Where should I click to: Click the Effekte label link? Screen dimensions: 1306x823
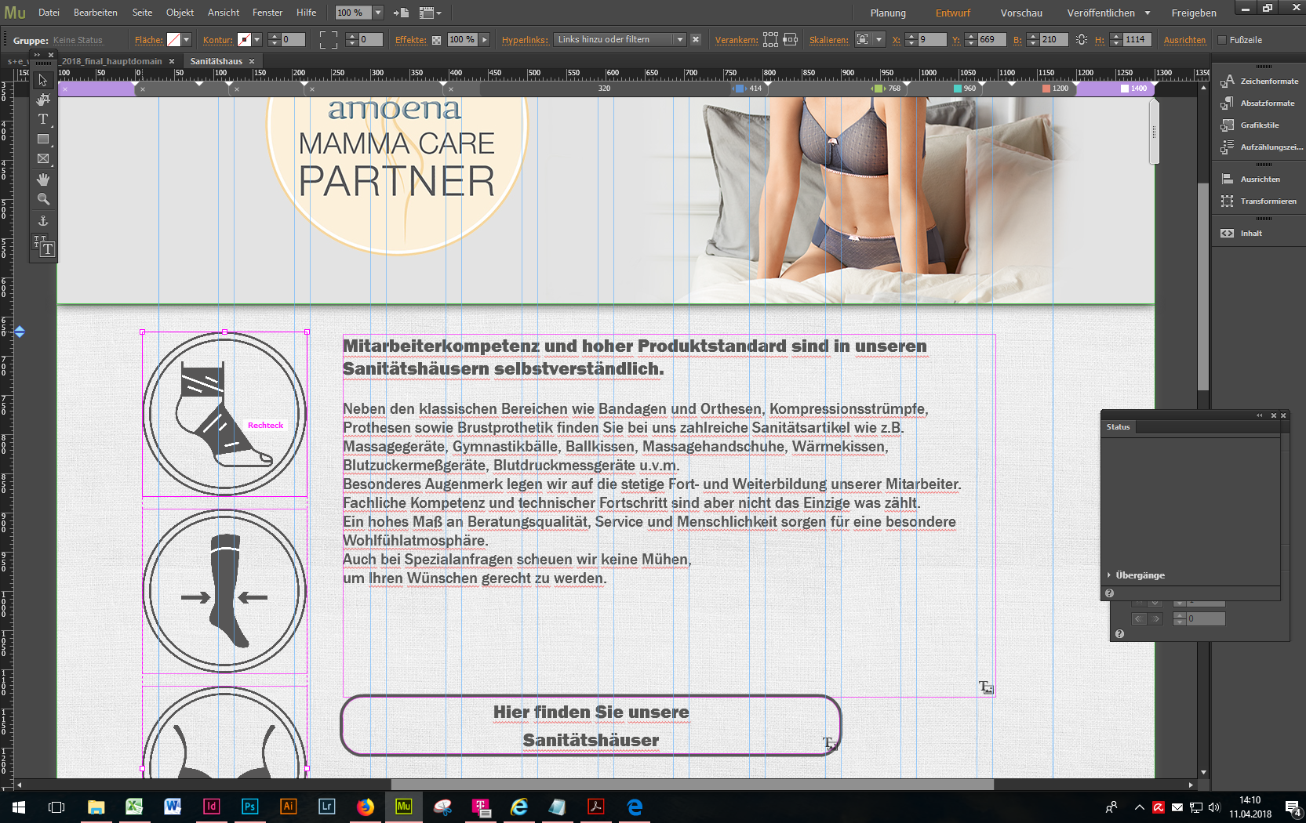tap(411, 40)
